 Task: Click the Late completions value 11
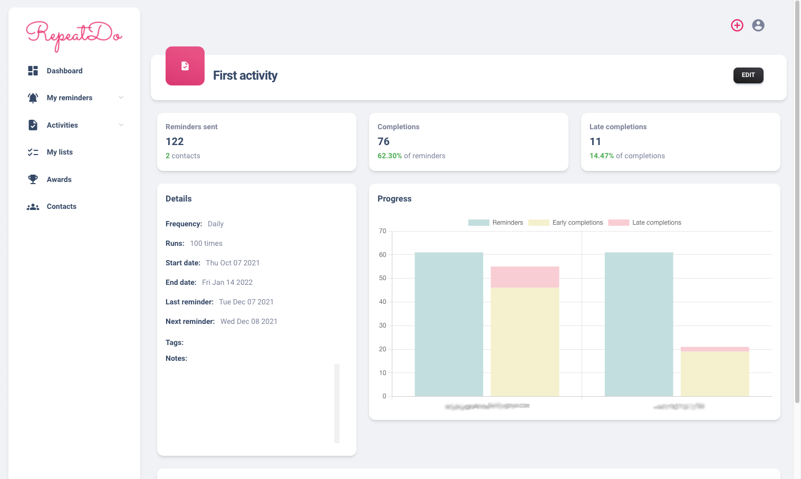pos(595,141)
